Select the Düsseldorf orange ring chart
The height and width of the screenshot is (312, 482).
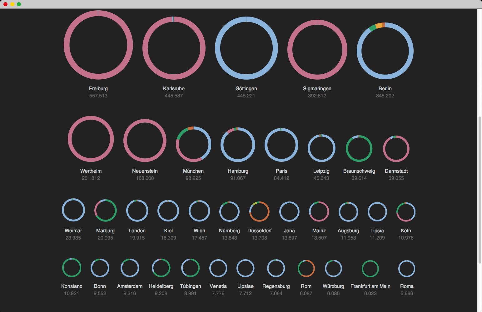(259, 211)
